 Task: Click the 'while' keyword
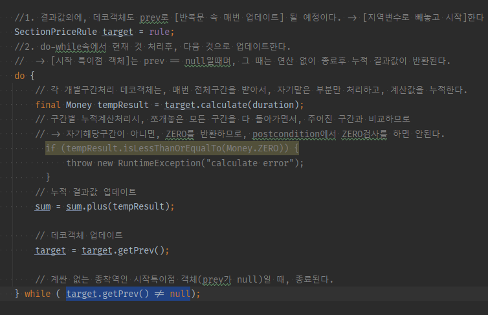[38, 294]
